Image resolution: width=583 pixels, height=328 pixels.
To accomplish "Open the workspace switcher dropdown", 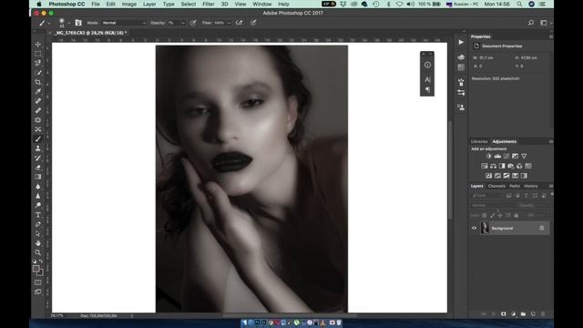I will (x=545, y=23).
